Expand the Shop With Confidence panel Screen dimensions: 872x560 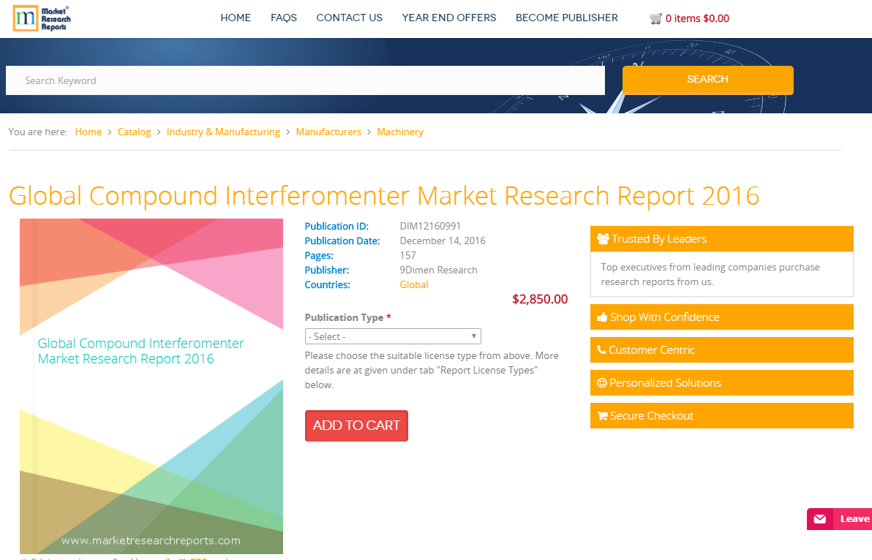[x=721, y=317]
